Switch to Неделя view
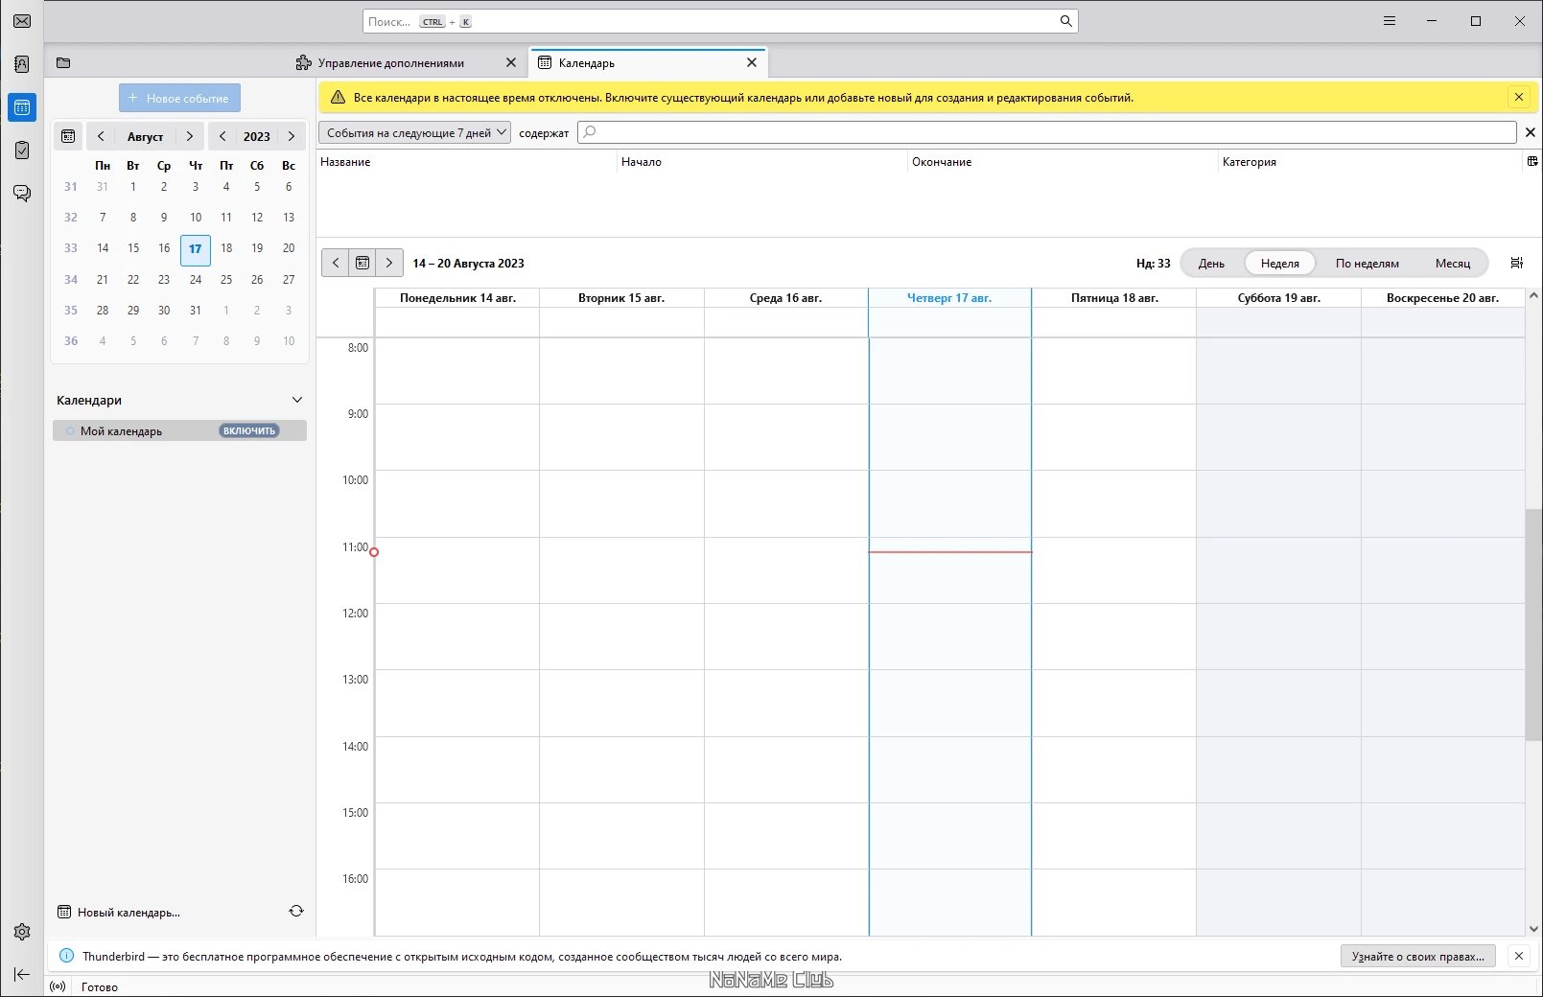The image size is (1543, 997). click(1280, 263)
